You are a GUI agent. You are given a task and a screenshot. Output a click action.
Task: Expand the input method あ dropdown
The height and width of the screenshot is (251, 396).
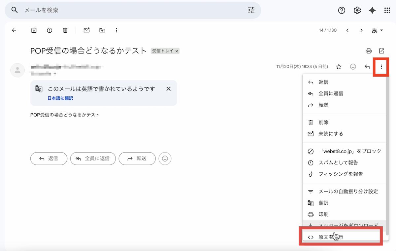pyautogui.click(x=377, y=30)
